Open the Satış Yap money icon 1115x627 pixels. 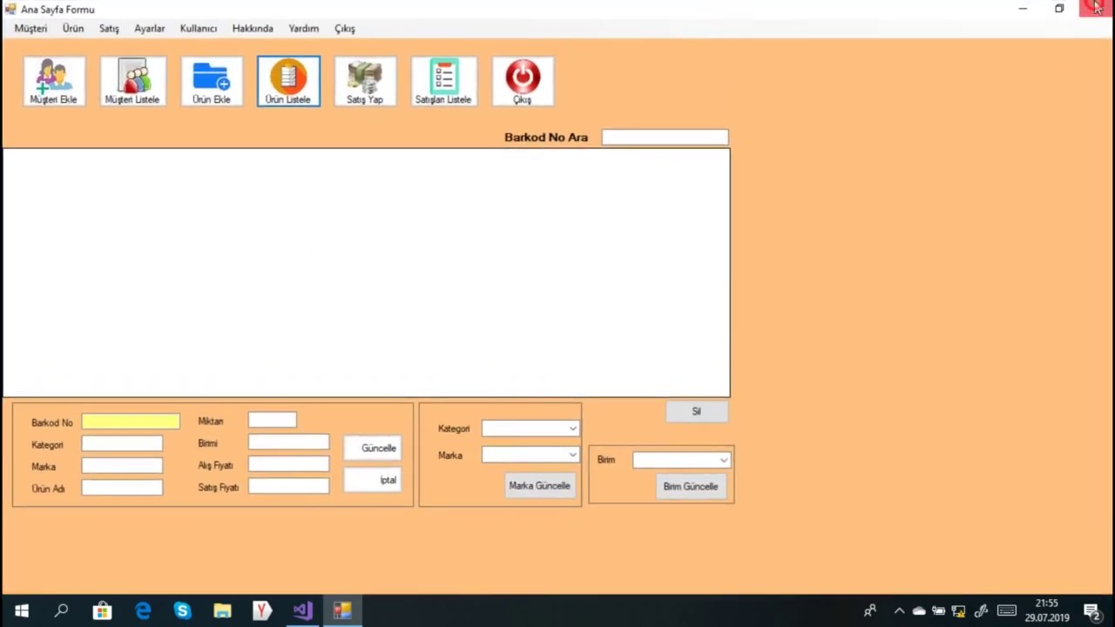(365, 81)
